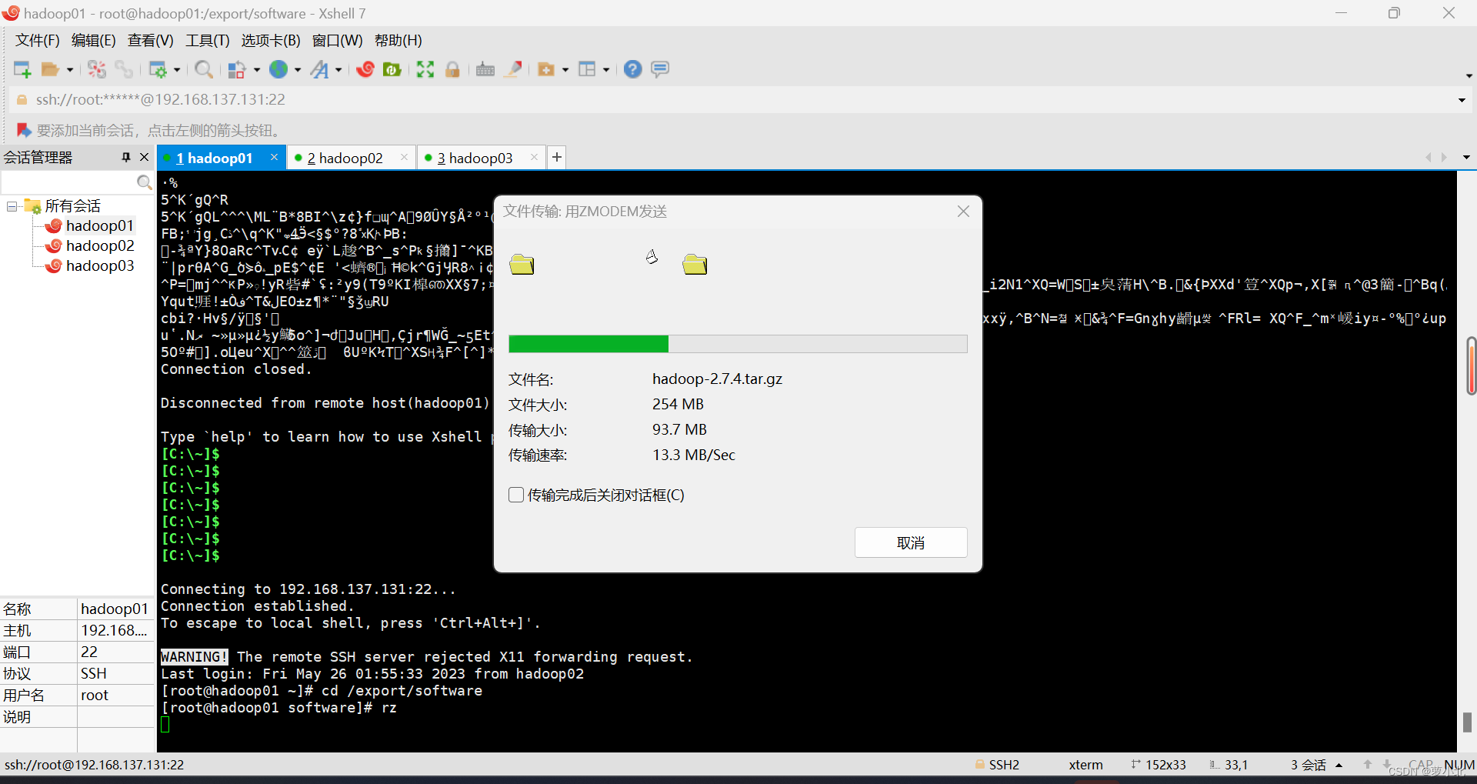Open the 工具(T) menu
Screen dimensions: 1477x784
208,40
